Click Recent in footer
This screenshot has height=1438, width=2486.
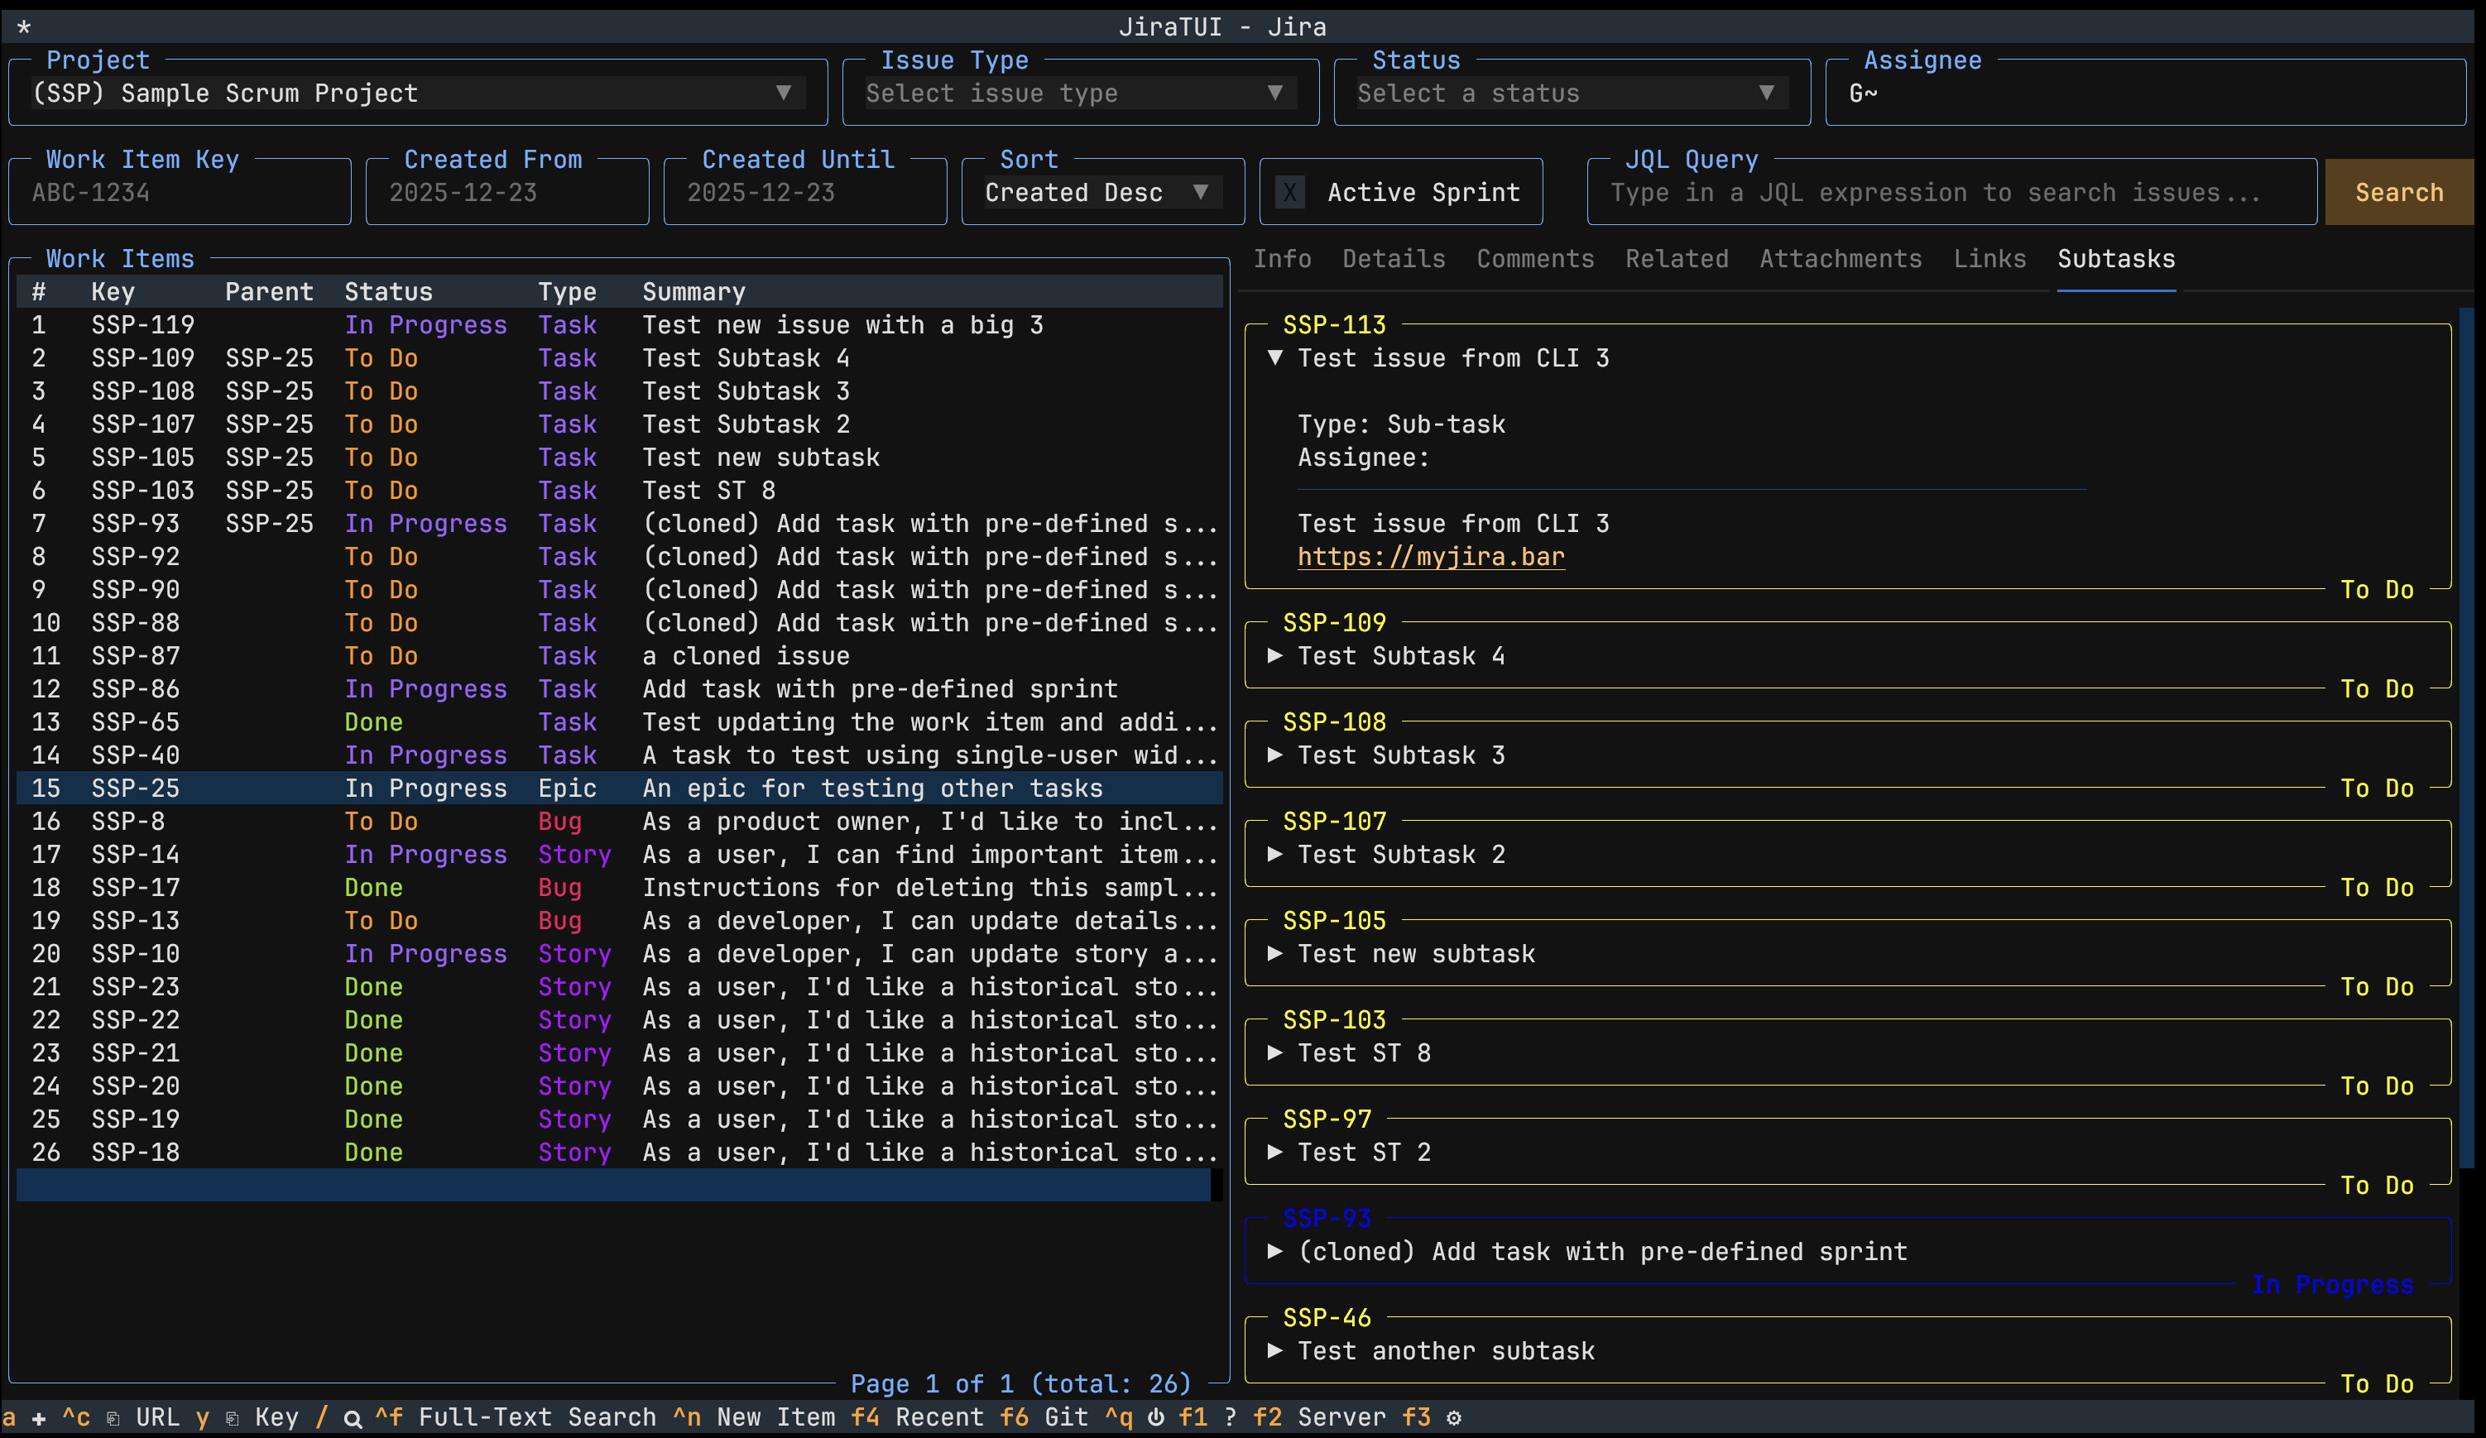click(x=940, y=1418)
